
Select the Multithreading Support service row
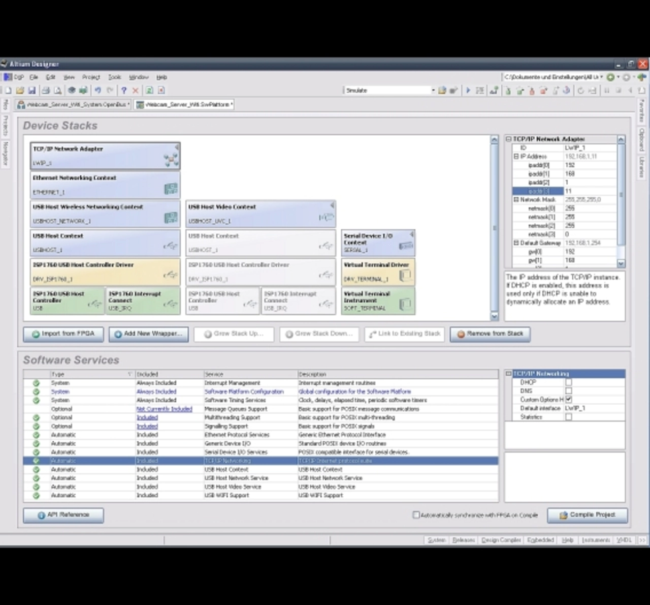[261, 418]
